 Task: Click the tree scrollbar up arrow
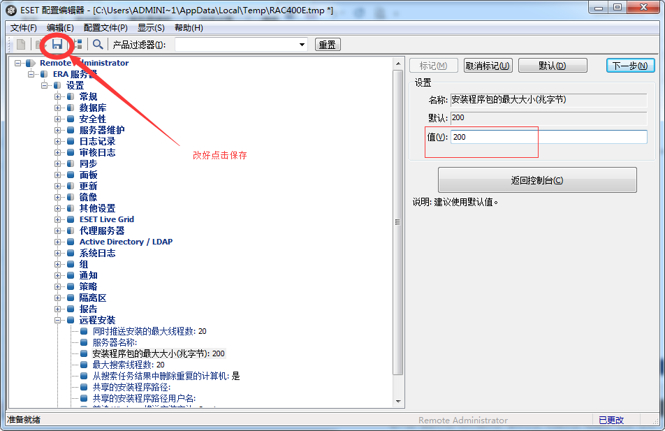398,64
